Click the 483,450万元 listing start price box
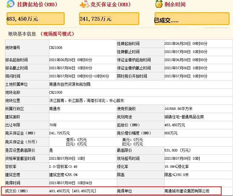 [36, 18]
